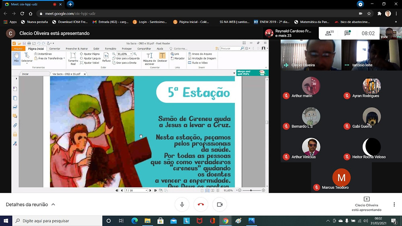The image size is (402, 226).
Task: Open status bar zoom percentage dropdown
Action: click(237, 190)
